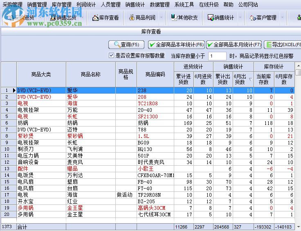Click the 商品规格 column header

126,75
